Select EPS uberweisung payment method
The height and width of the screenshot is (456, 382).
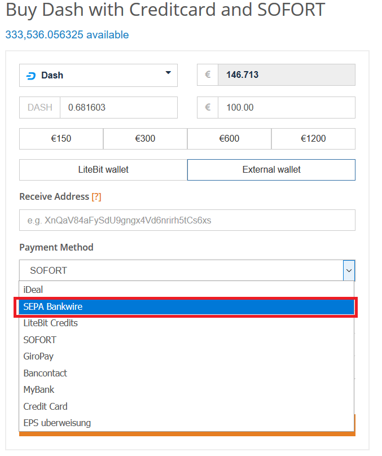coord(186,423)
